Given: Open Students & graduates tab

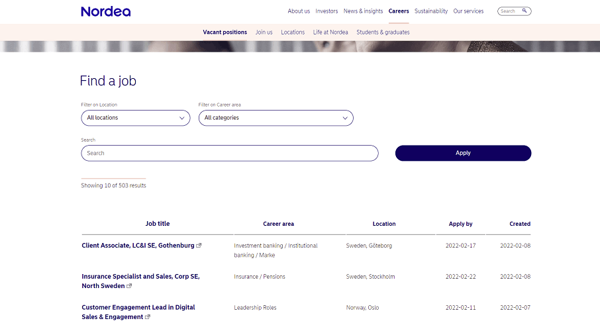Looking at the screenshot, I should [x=383, y=32].
